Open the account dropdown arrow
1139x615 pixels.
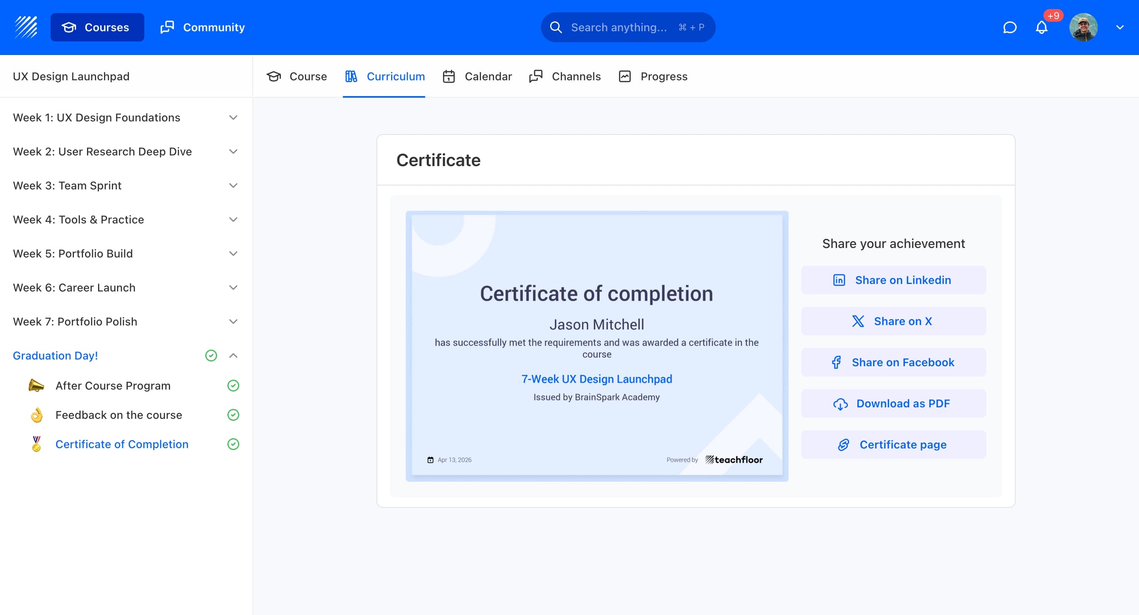click(x=1120, y=27)
